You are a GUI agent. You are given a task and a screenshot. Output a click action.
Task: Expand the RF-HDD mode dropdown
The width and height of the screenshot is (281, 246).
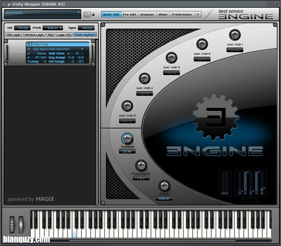(29, 57)
